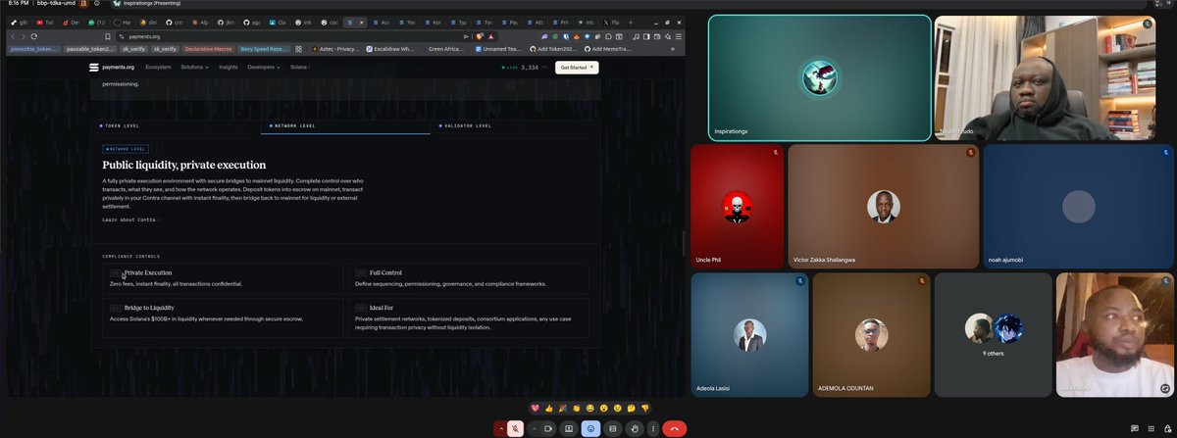The image size is (1177, 438).
Task: Open the Aztec - Privacy bookmark
Action: pos(334,47)
